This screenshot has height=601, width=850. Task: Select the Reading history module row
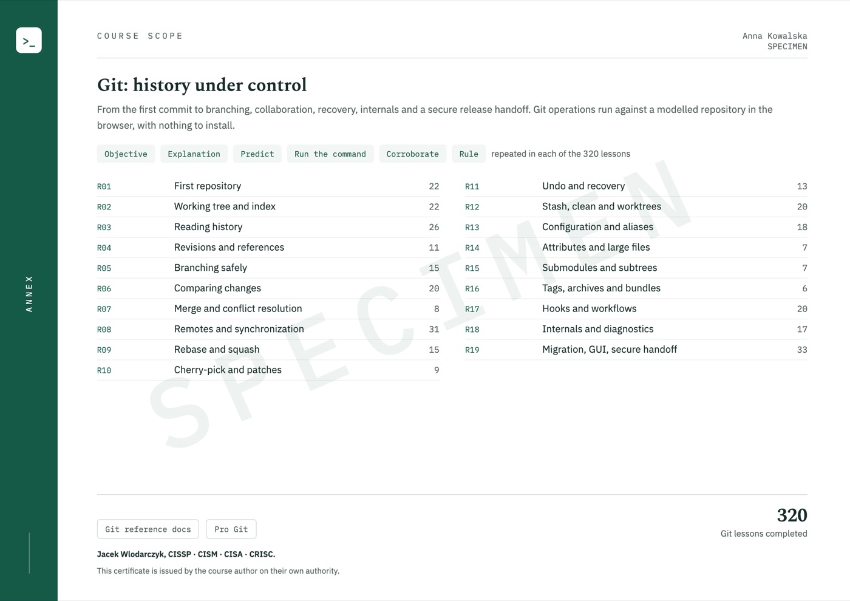268,227
